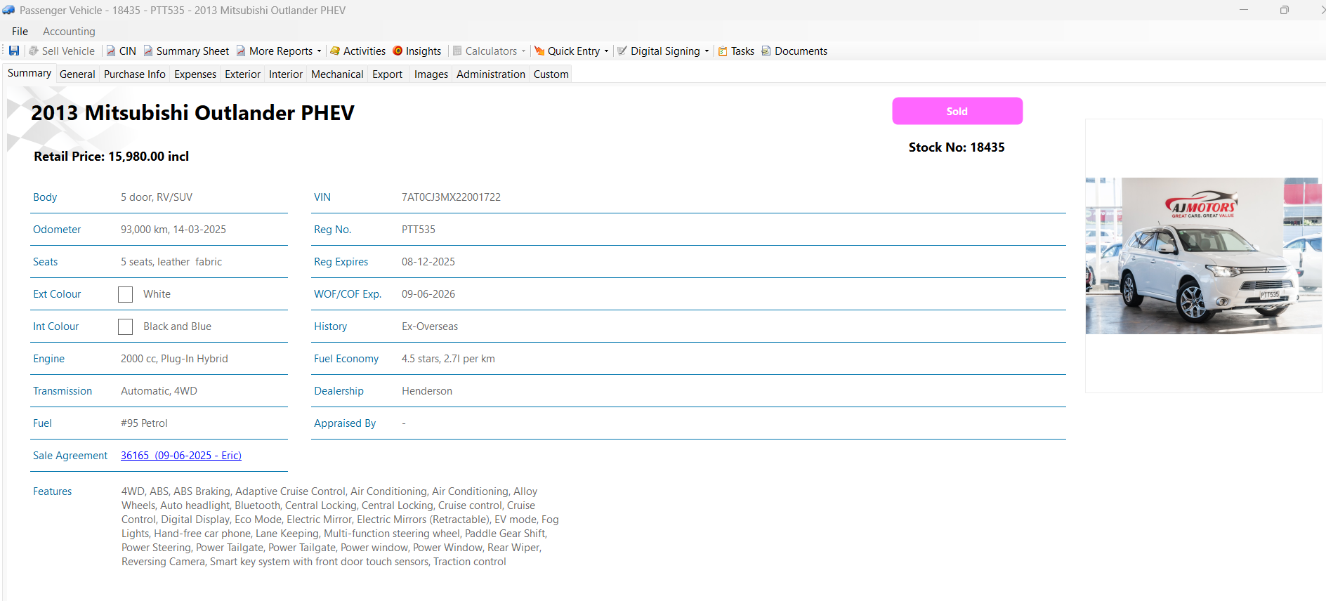
Task: Expand the Digital Signing dropdown
Action: click(707, 51)
